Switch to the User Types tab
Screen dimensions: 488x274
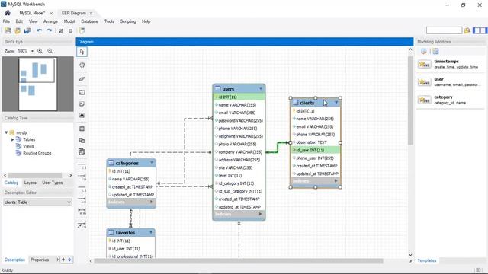(x=53, y=183)
